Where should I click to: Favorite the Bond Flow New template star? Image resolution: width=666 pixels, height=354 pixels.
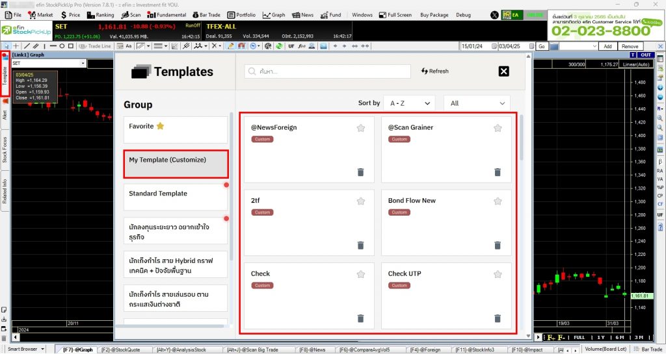point(498,201)
